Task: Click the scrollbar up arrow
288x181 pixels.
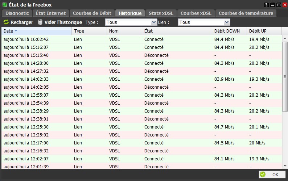Action: [x=285, y=38]
